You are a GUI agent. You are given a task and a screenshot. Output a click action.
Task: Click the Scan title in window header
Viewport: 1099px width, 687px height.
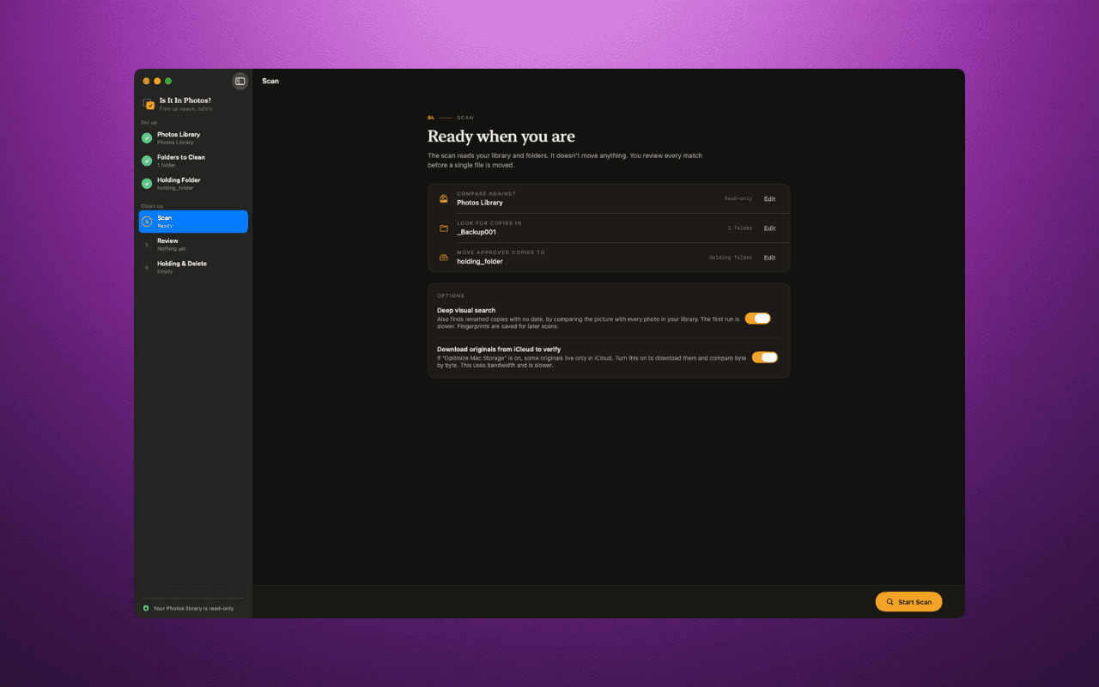coord(270,81)
